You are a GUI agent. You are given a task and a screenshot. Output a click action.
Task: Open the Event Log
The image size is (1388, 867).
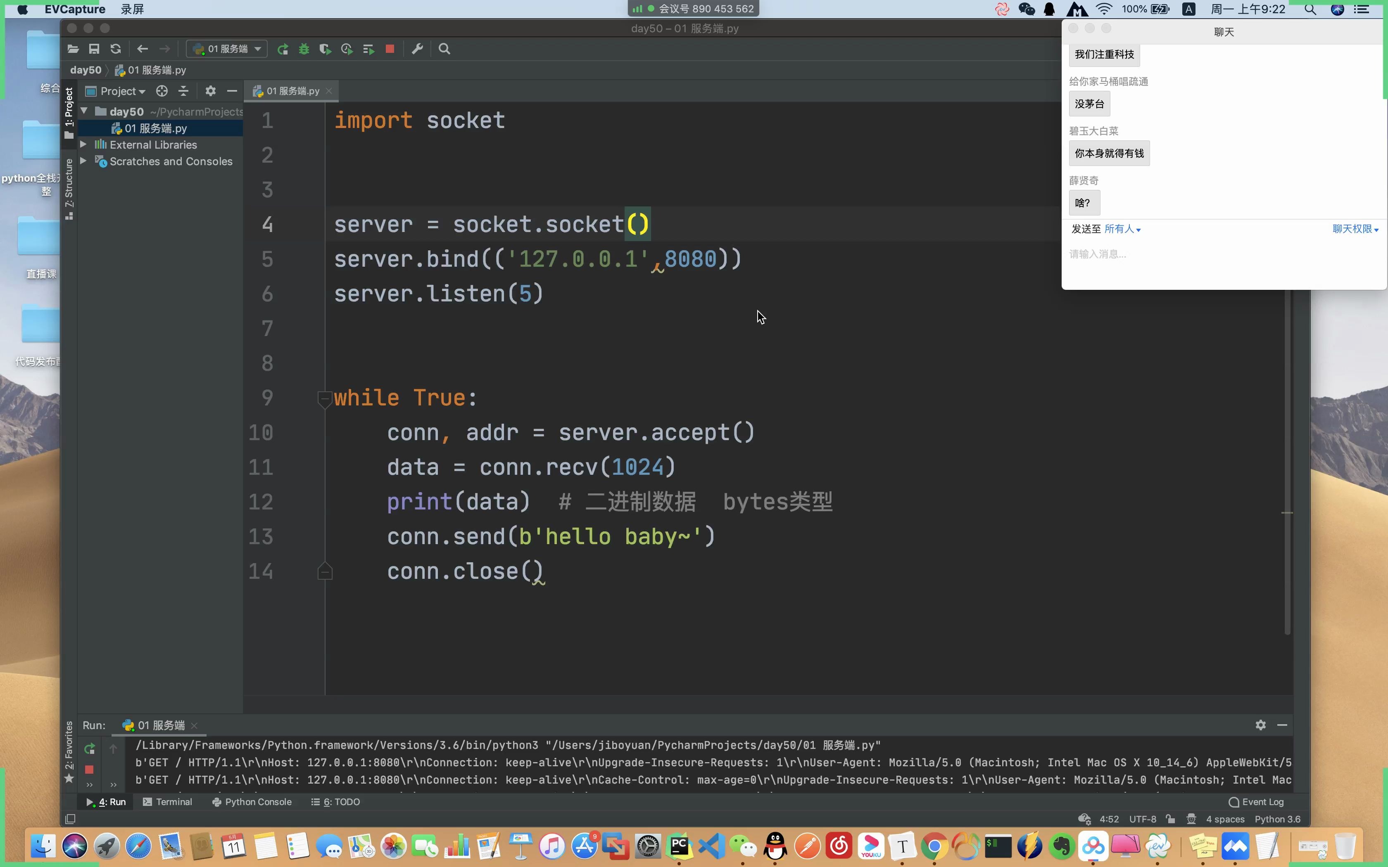(x=1256, y=802)
